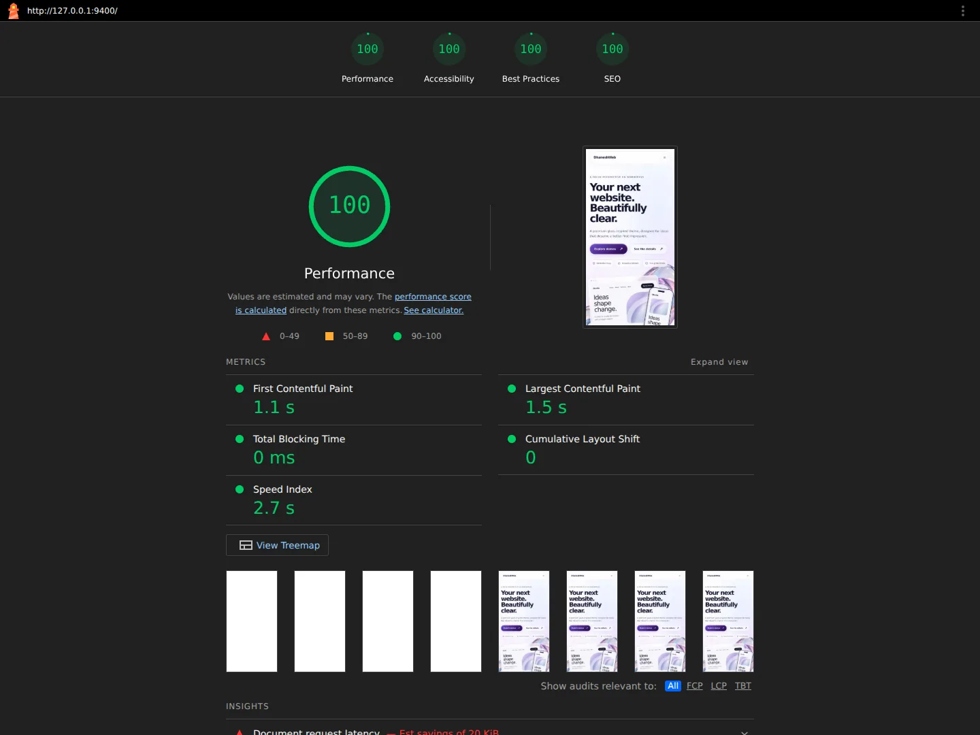Viewport: 980px width, 735px height.
Task: Click the 1.5 s LCP value
Action: click(546, 408)
